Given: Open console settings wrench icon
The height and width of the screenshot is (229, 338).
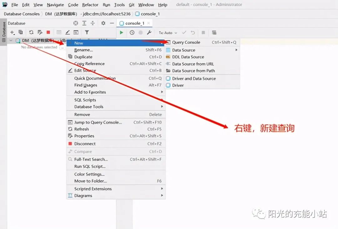Looking at the screenshot, I should 149,32.
